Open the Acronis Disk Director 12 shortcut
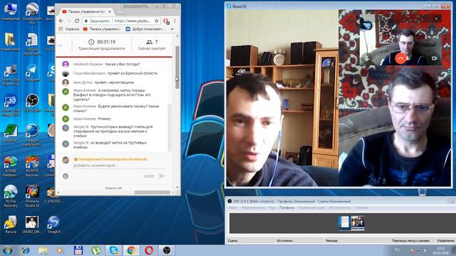 (11, 75)
